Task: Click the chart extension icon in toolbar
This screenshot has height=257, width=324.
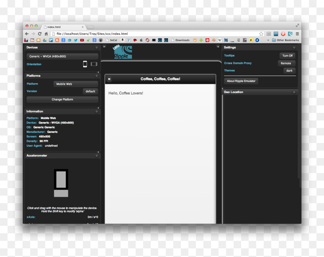Action: click(x=276, y=33)
